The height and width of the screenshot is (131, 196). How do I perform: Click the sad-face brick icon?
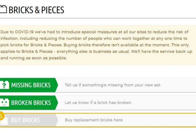(4, 103)
